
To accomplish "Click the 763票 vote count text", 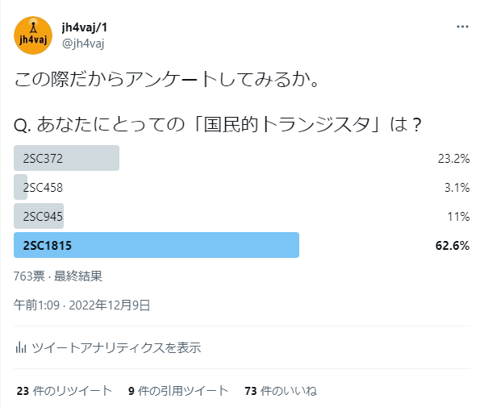I will pyautogui.click(x=29, y=276).
